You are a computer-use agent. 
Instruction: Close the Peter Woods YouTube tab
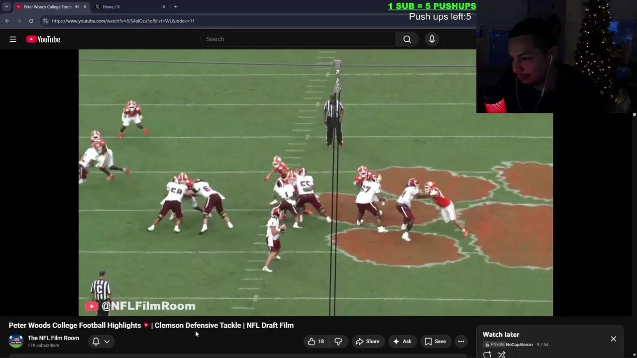[85, 7]
